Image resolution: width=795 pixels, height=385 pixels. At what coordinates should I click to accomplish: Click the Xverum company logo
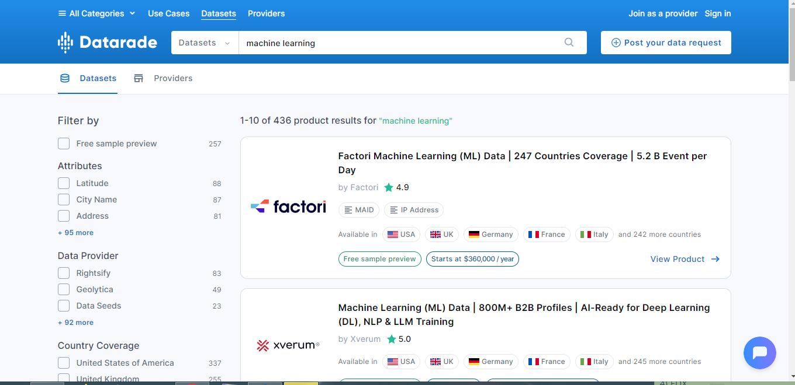(288, 345)
